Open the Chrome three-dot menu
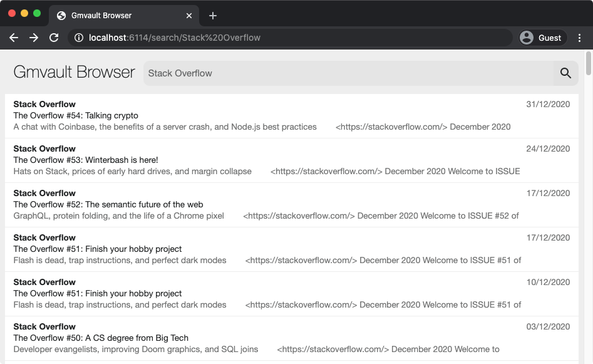The width and height of the screenshot is (593, 364). [x=579, y=38]
